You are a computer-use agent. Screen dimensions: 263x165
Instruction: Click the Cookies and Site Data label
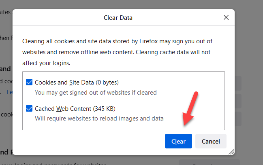point(77,82)
